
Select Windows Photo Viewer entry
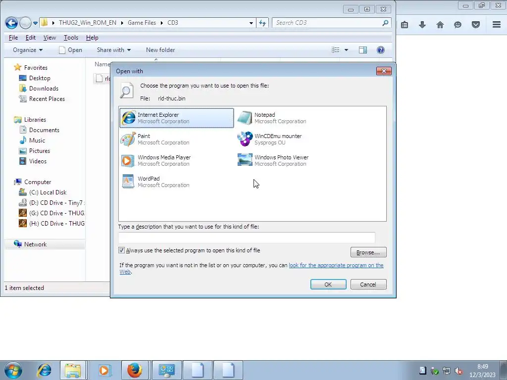(x=273, y=161)
